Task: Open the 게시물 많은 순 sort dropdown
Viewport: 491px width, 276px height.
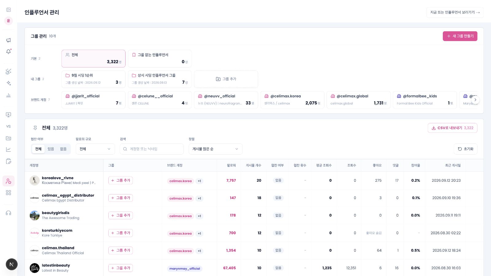Action: 215,149
